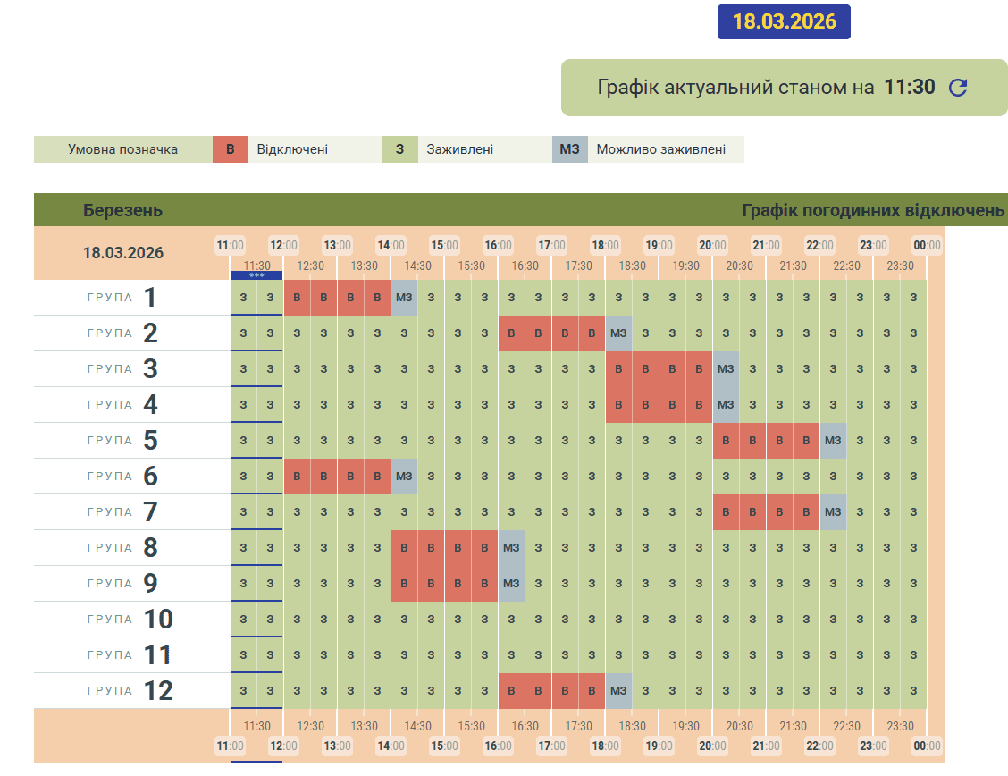The image size is (1008, 776).
Task: Click the blue current-time marker with three dots
Action: [256, 275]
